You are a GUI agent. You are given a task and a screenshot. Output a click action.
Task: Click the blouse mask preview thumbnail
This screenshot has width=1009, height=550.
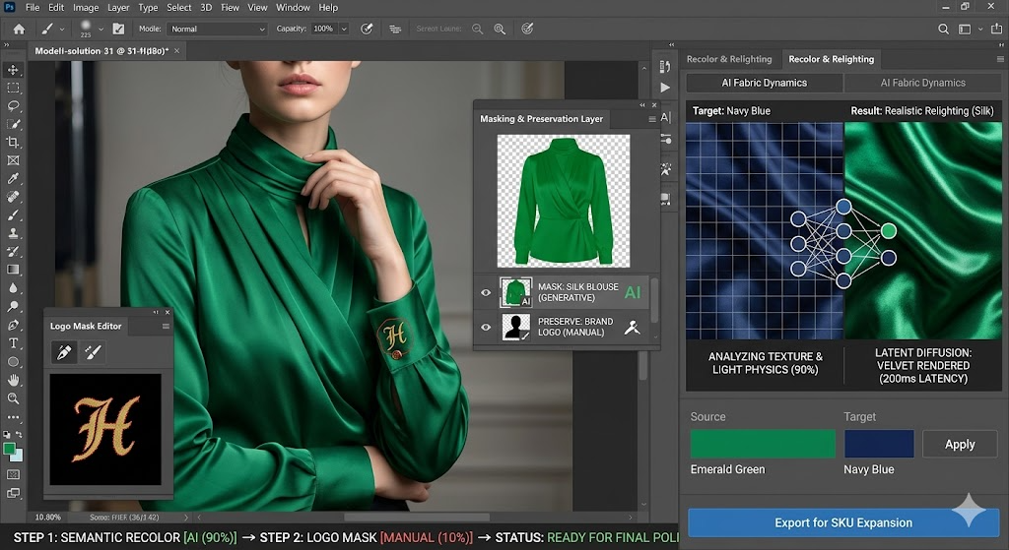click(x=563, y=201)
